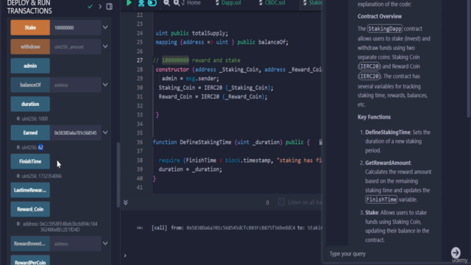Click the balanceOf address input field

point(75,85)
